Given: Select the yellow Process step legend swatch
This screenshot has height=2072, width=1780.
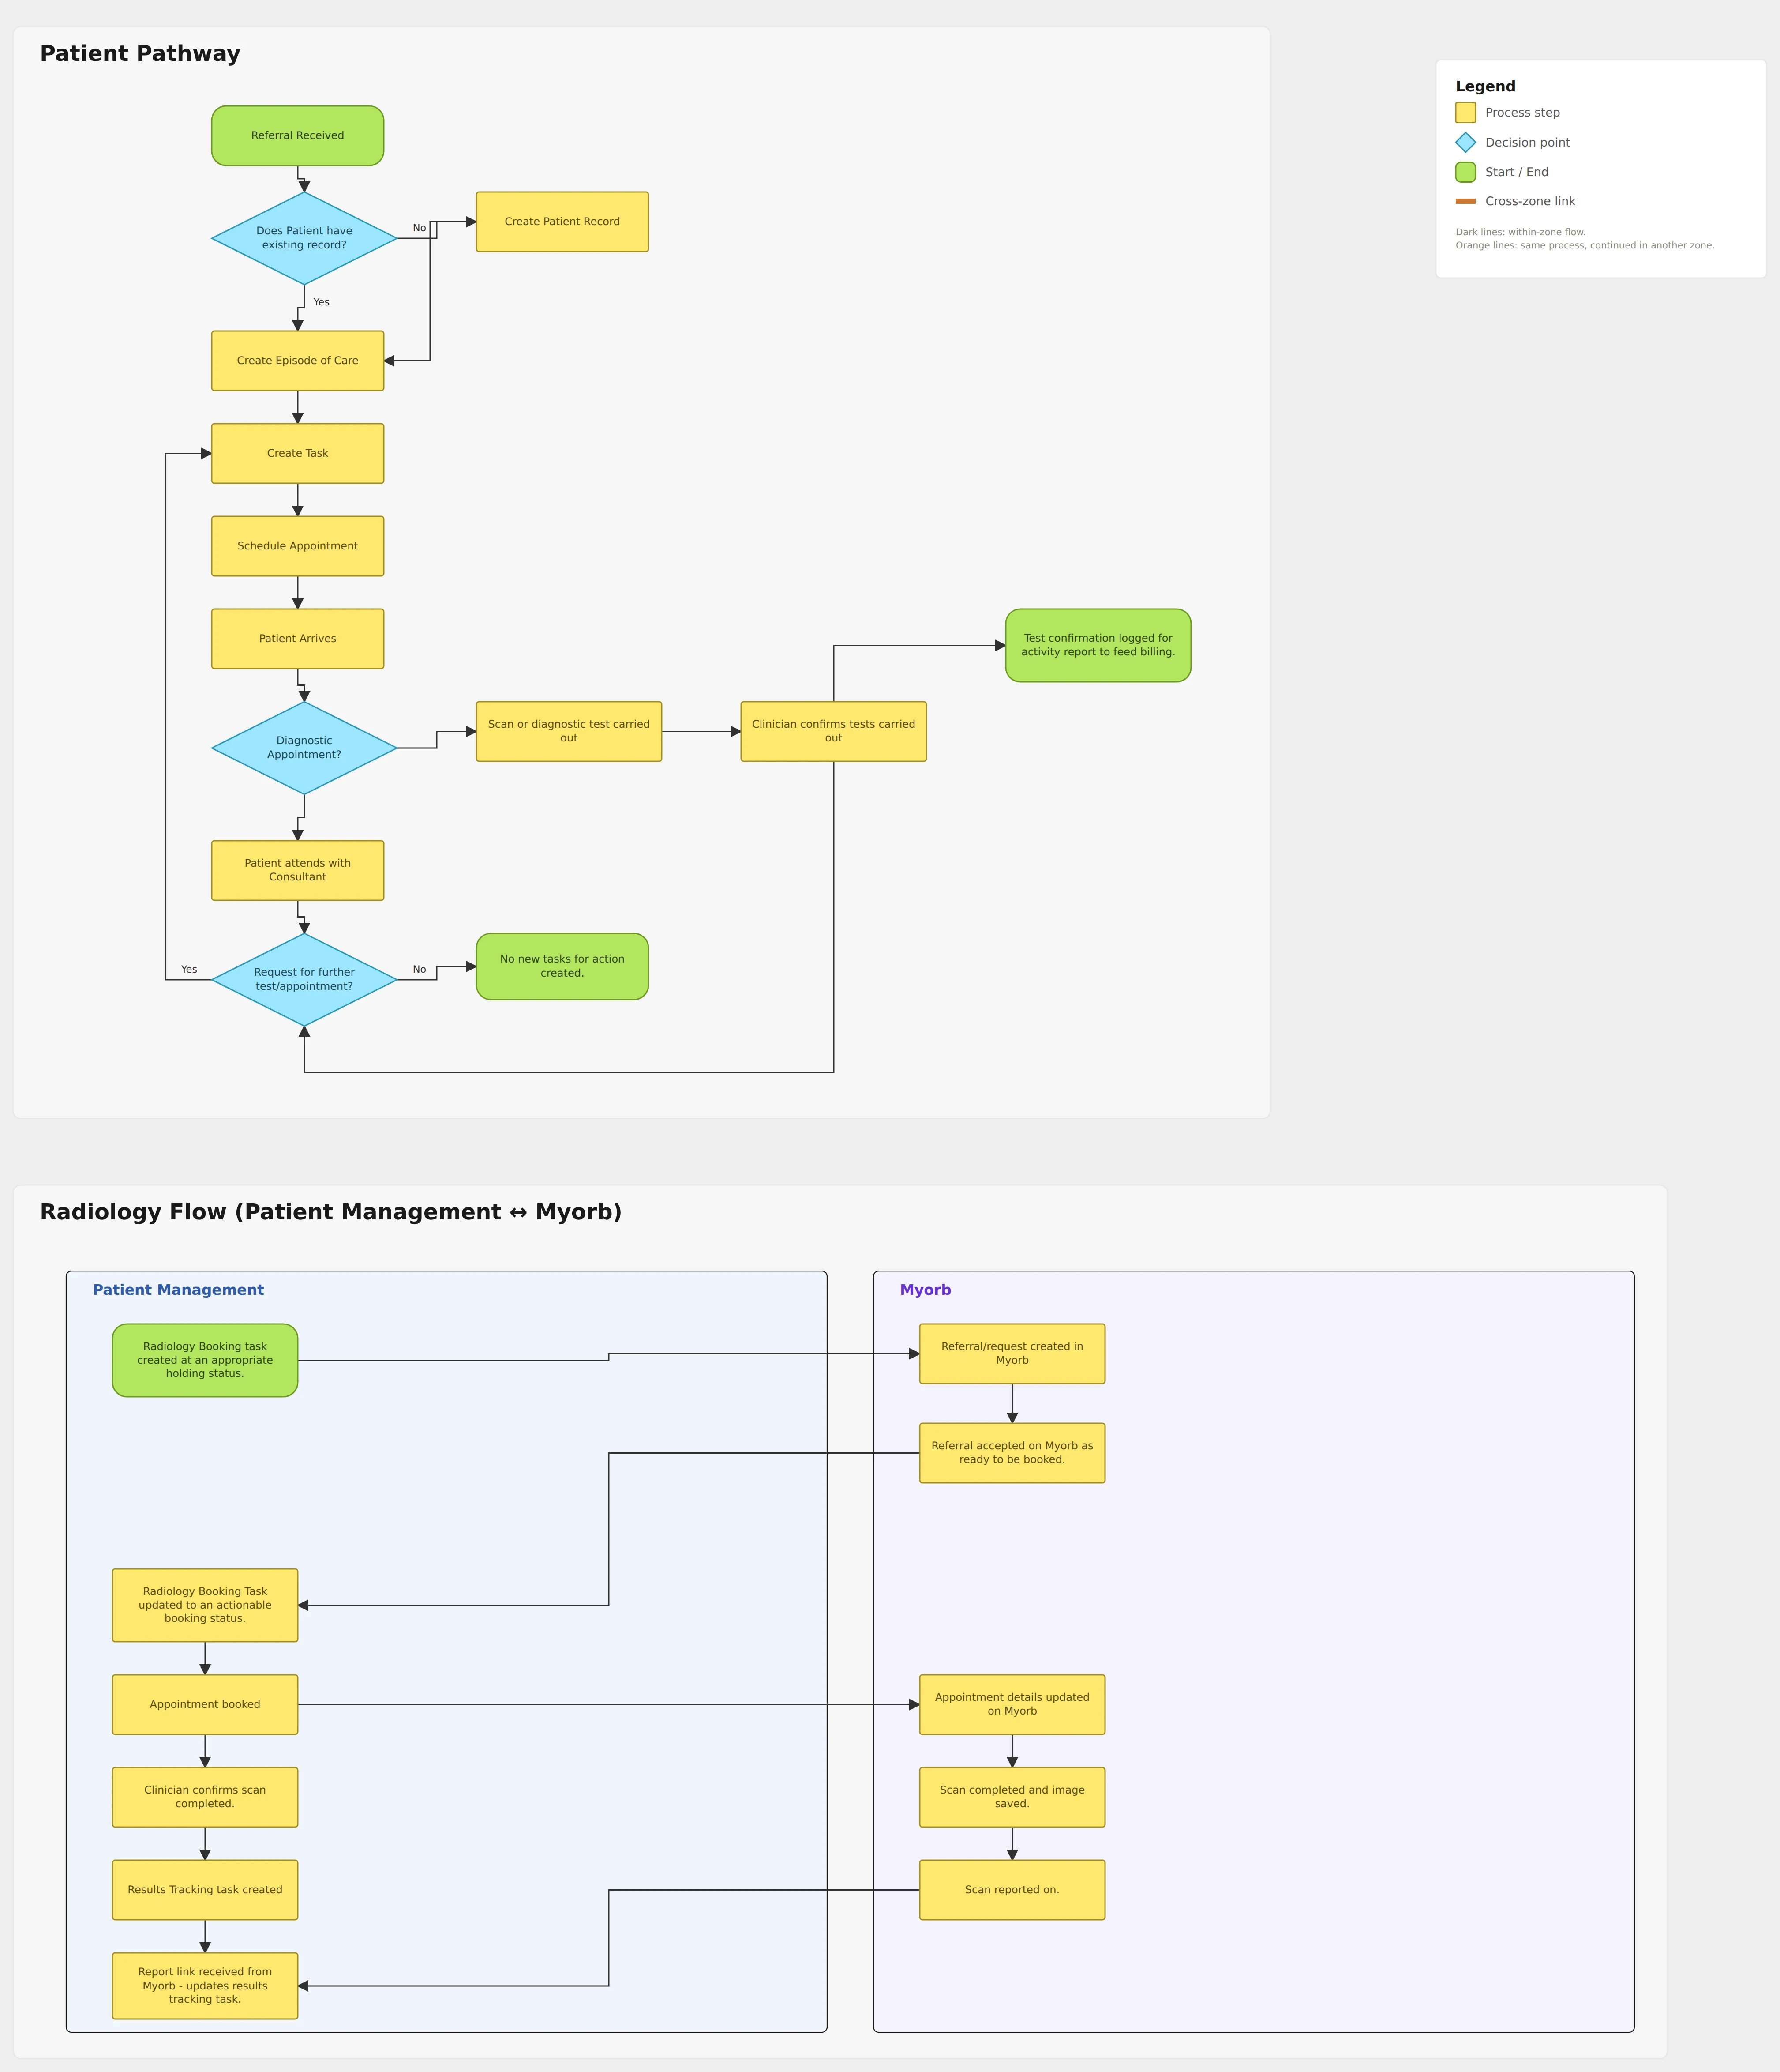Looking at the screenshot, I should [1465, 113].
